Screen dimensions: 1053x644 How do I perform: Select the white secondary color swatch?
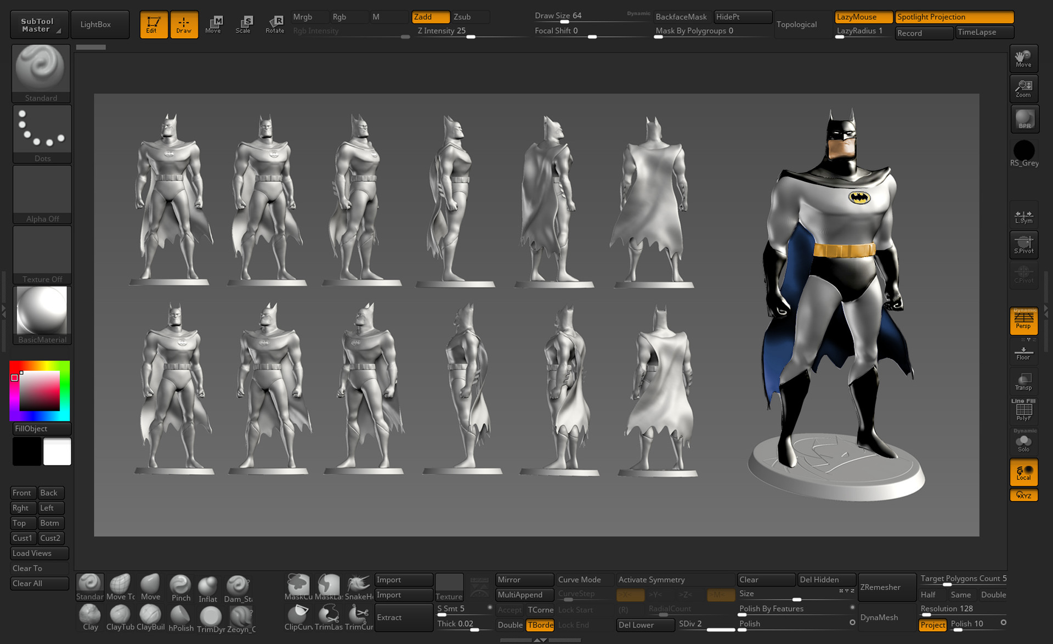point(57,451)
